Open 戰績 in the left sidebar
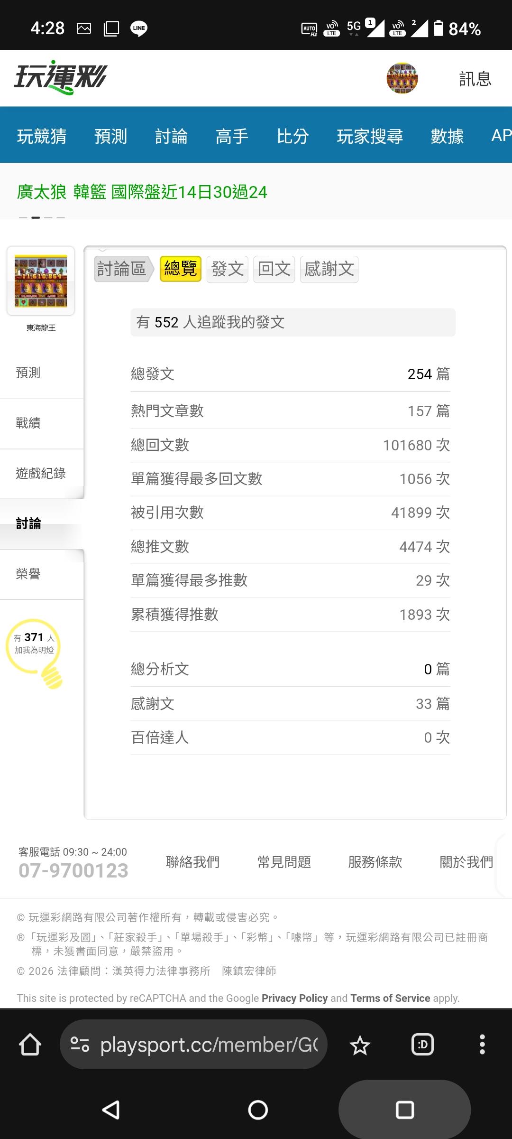Screen dimensions: 512x1139 28,423
